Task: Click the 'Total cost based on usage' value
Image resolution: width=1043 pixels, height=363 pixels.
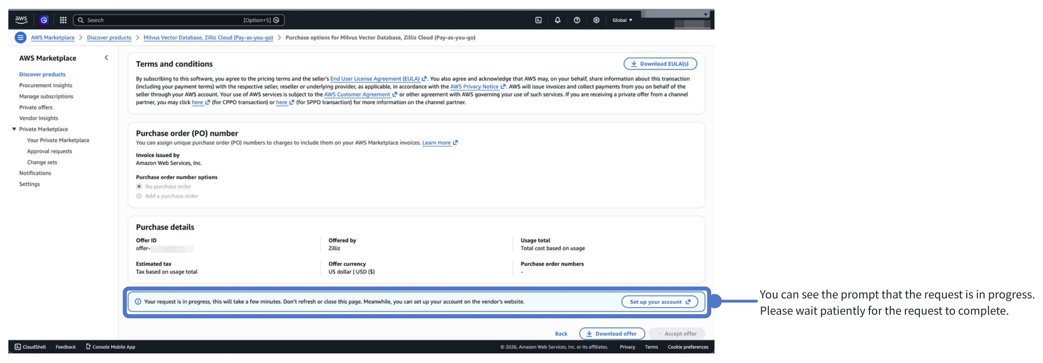Action: [552, 248]
